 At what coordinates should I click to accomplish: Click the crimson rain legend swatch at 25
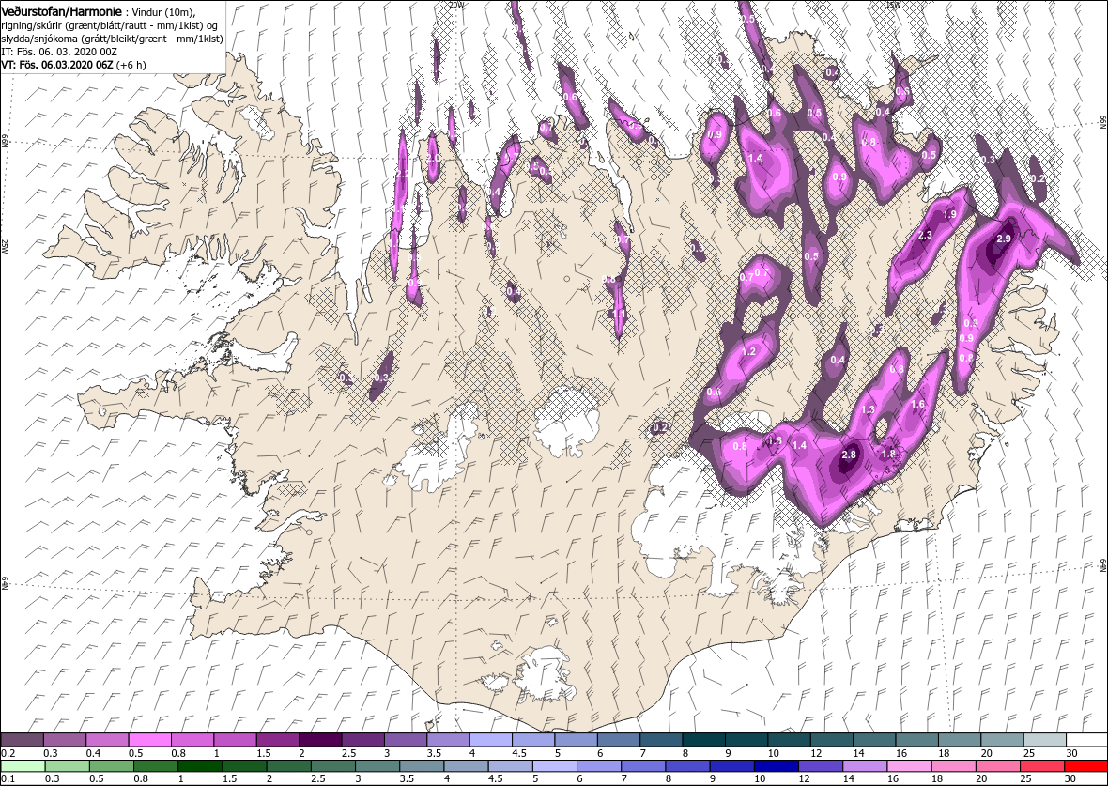click(x=1041, y=767)
